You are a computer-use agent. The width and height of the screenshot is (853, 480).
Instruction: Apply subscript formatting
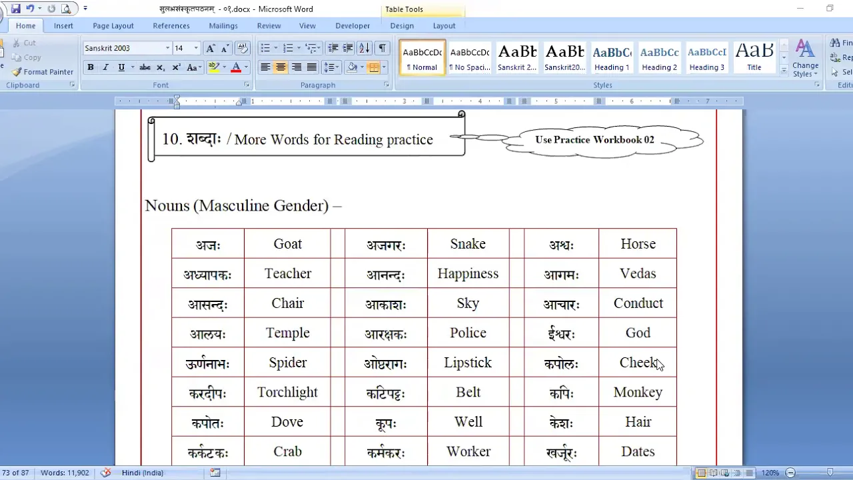(161, 67)
